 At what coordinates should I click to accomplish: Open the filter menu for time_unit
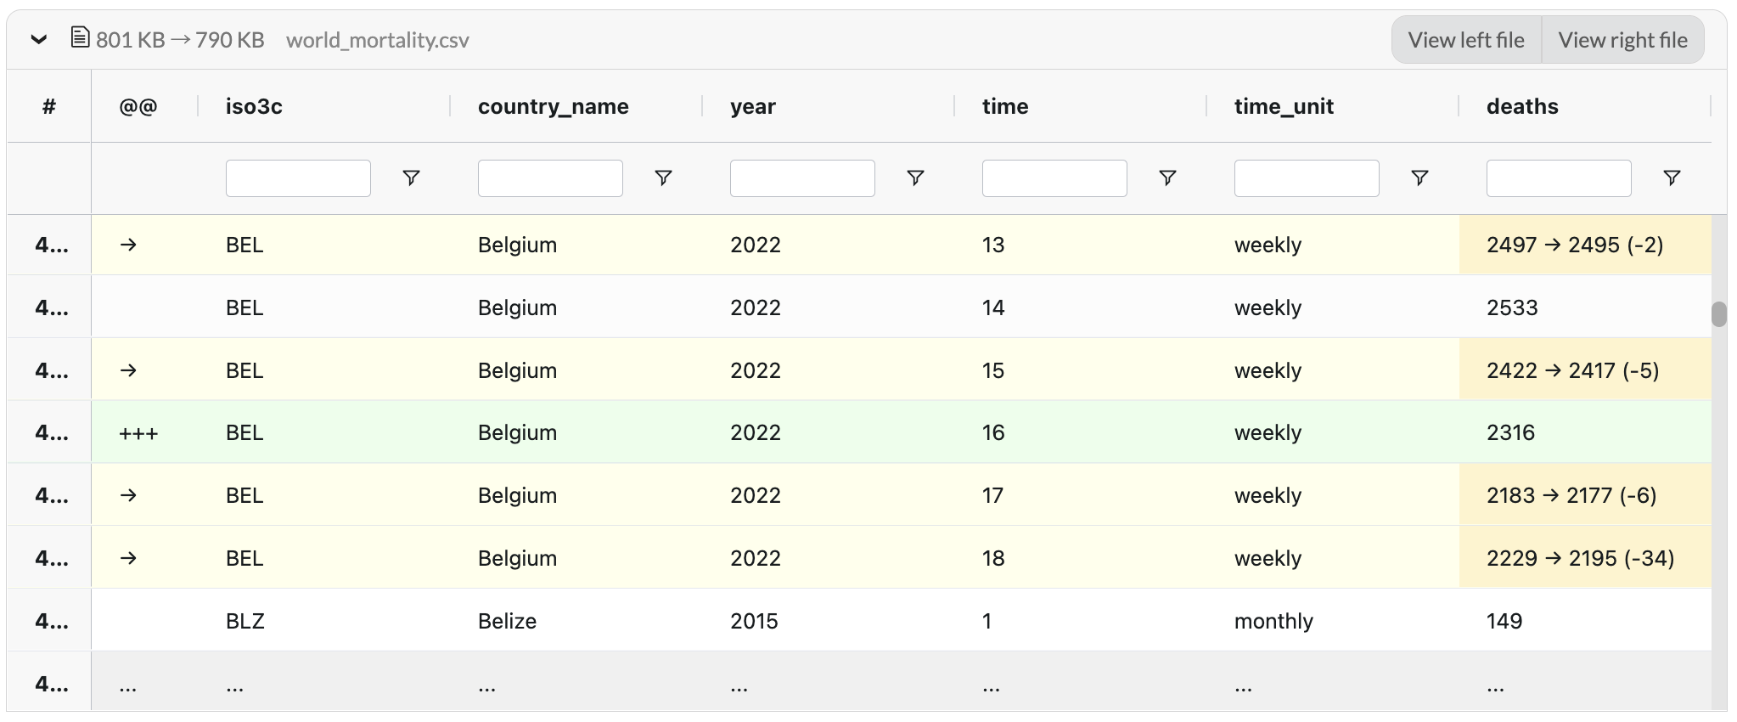pos(1418,178)
